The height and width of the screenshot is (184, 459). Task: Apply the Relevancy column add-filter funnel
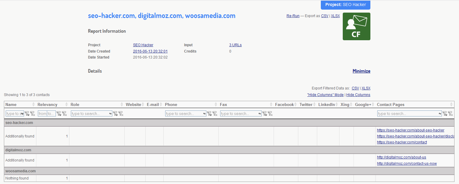point(59,113)
